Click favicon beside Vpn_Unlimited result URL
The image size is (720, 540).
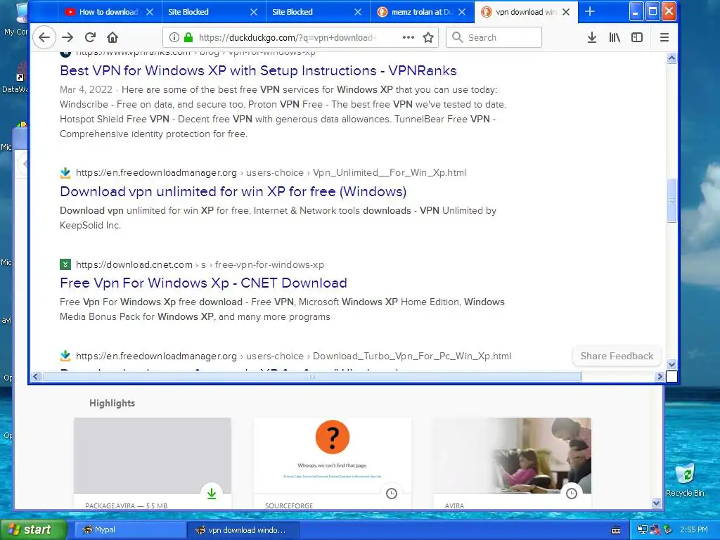65,173
